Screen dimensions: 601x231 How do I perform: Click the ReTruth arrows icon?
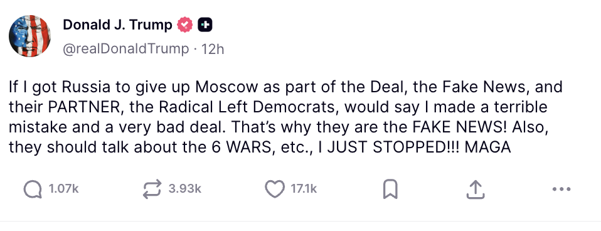click(152, 190)
